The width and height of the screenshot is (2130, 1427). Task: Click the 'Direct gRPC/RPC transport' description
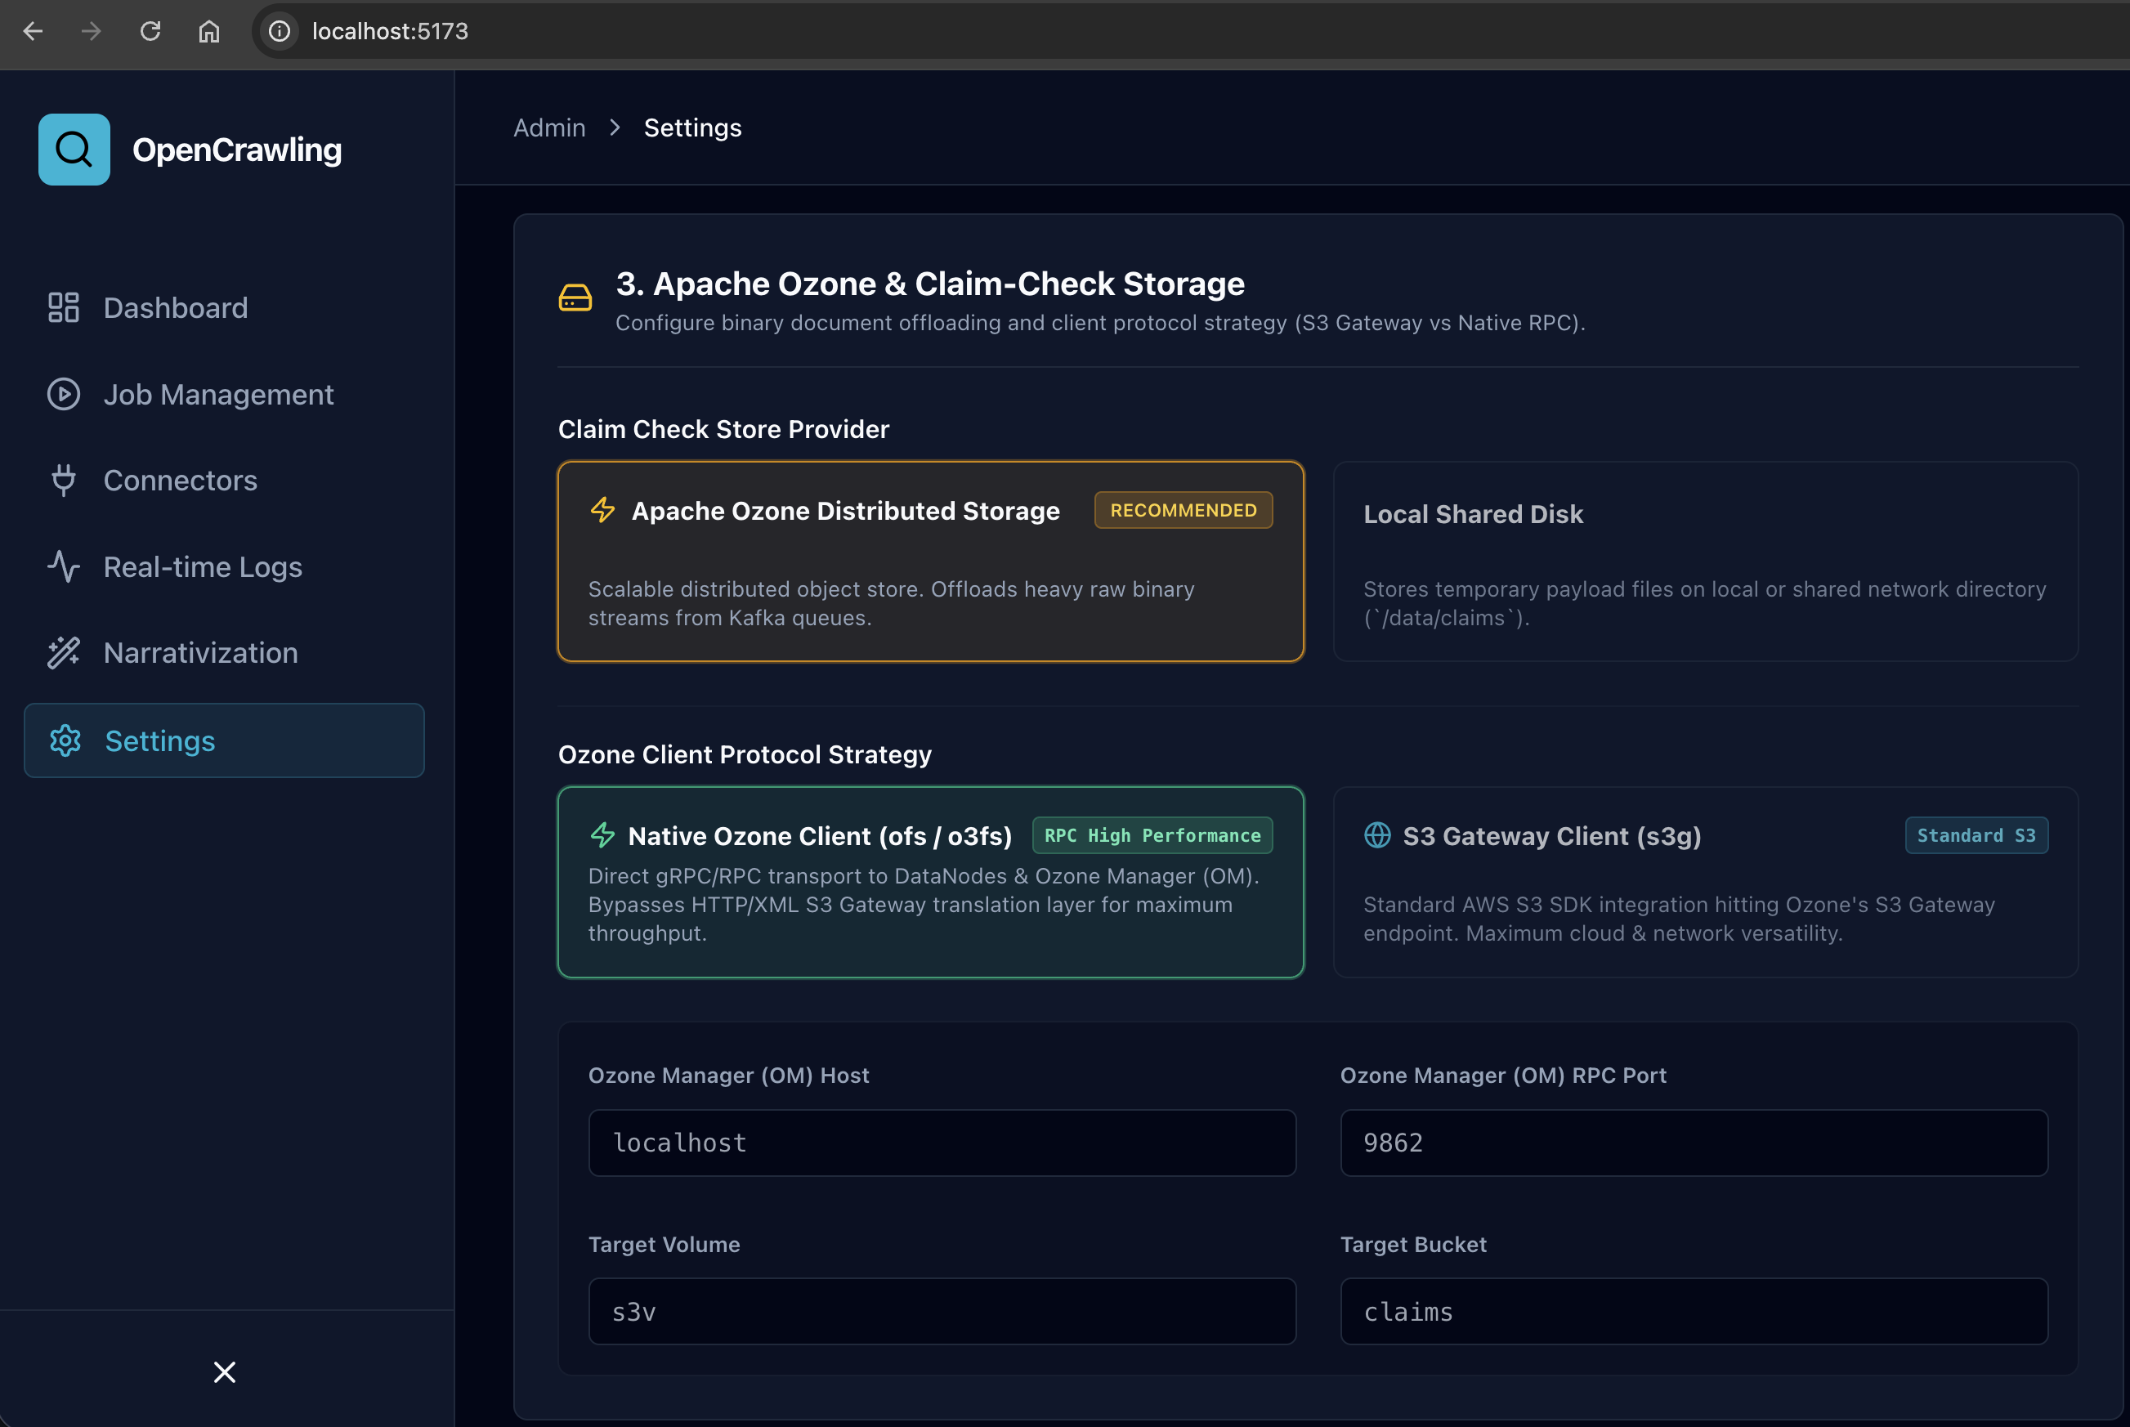[924, 905]
